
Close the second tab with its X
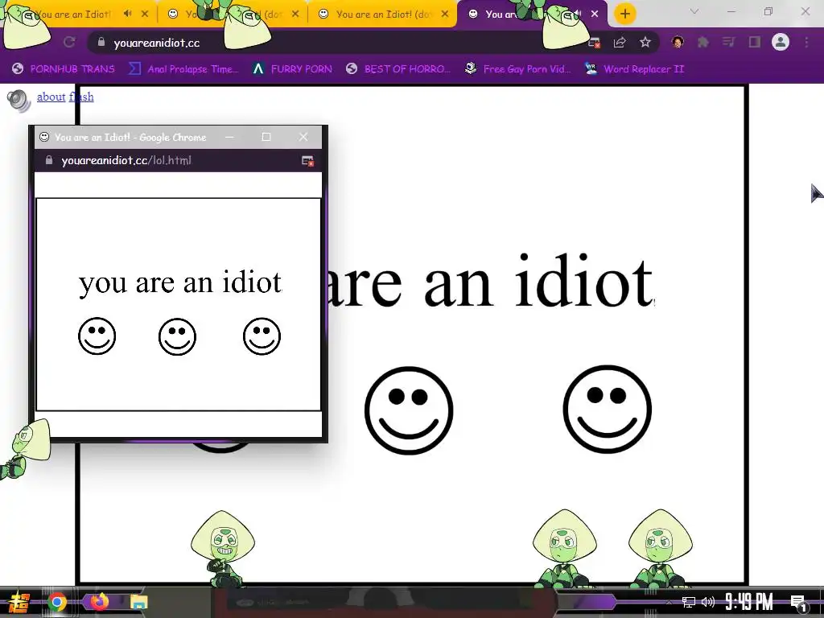295,14
